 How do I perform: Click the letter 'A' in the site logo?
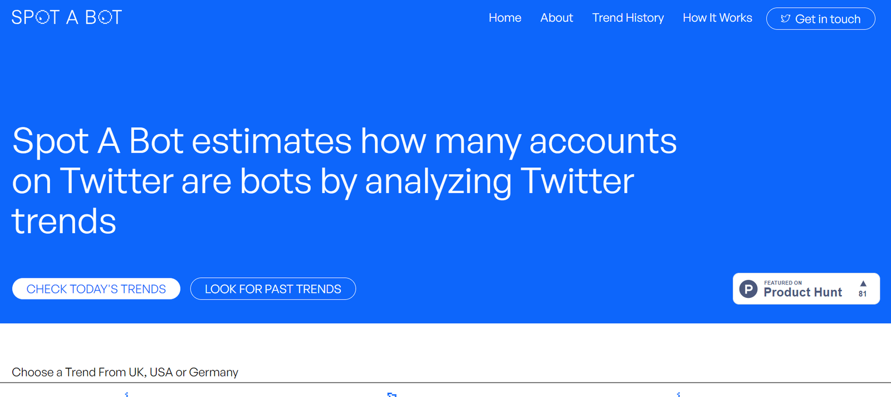[x=72, y=18]
